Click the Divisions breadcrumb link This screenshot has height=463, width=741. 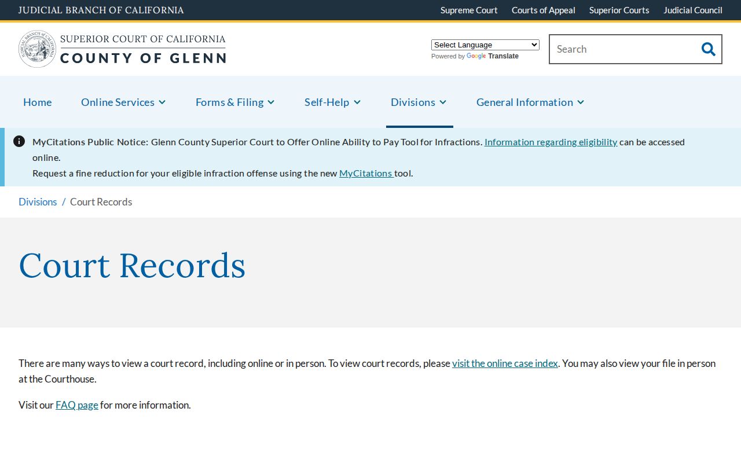[x=38, y=201]
